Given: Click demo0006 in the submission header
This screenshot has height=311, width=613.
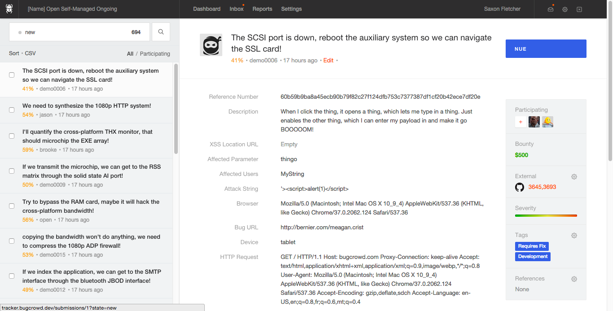Looking at the screenshot, I should point(264,61).
